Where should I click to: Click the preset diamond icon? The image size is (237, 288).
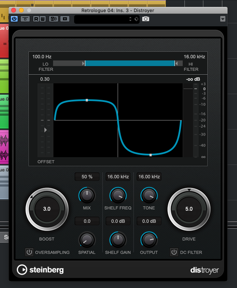pos(136,19)
